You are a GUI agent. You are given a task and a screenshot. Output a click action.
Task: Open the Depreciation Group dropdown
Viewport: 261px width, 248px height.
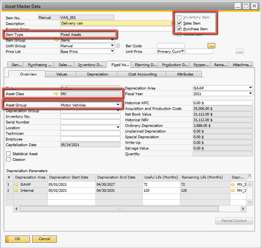point(118,110)
